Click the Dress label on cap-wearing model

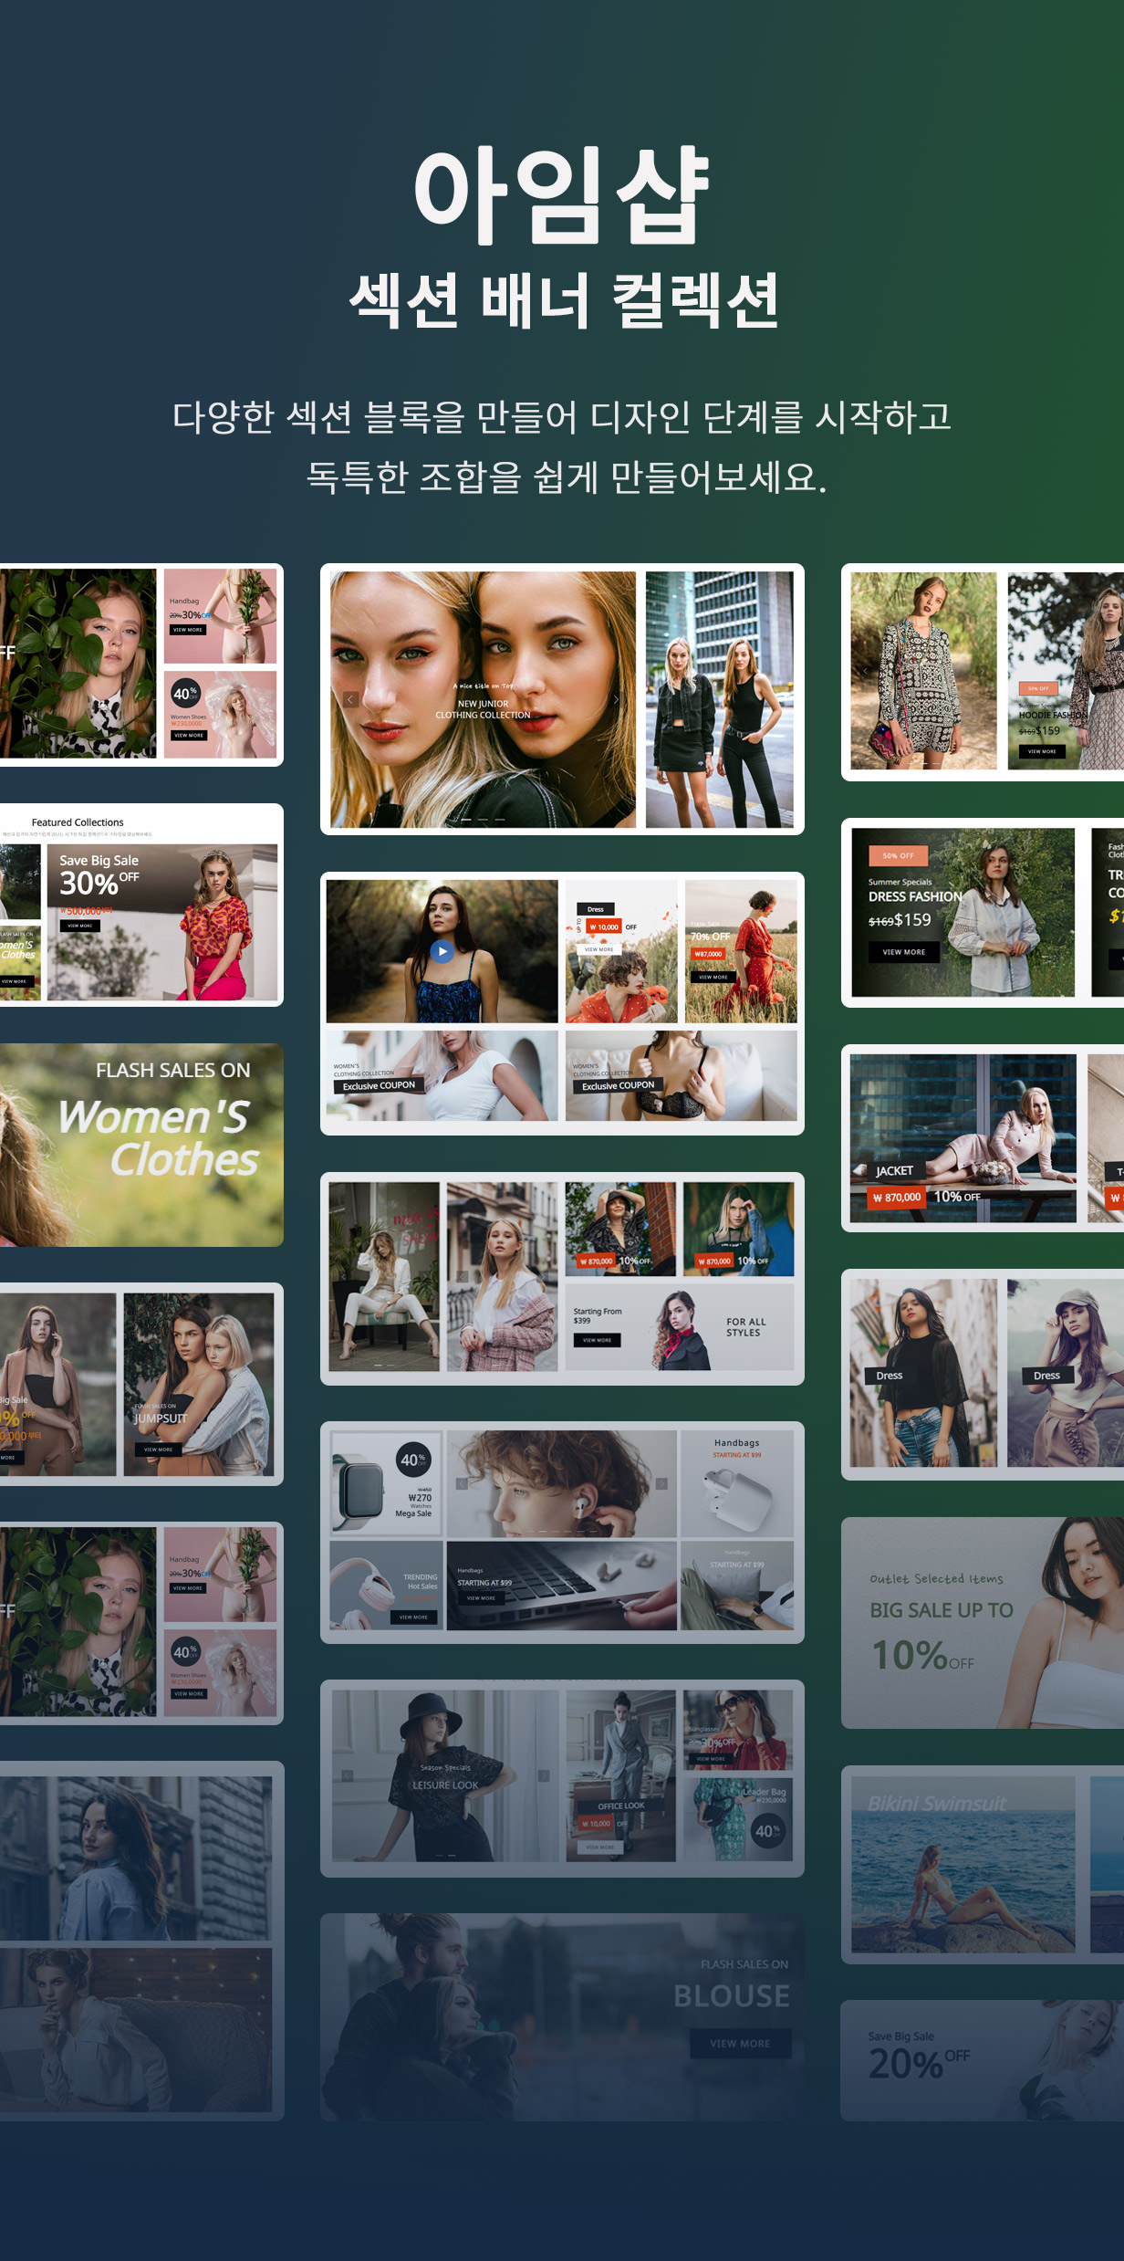pyautogui.click(x=1046, y=1376)
